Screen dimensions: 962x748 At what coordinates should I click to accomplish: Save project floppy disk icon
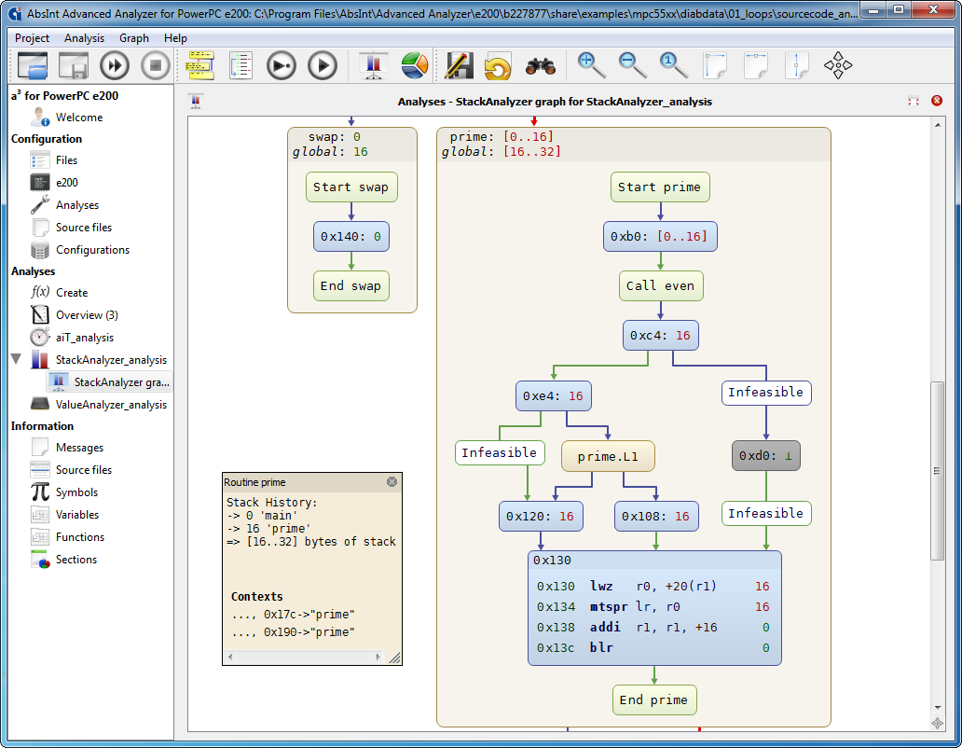[x=73, y=65]
